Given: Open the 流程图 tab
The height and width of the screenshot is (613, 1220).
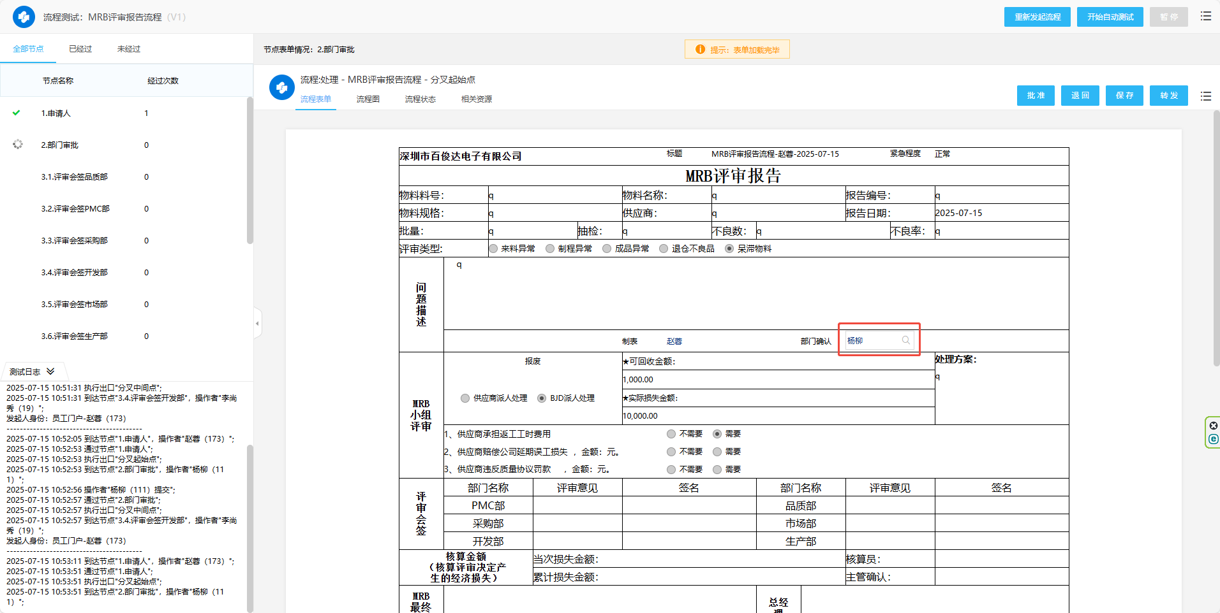Looking at the screenshot, I should (x=368, y=99).
